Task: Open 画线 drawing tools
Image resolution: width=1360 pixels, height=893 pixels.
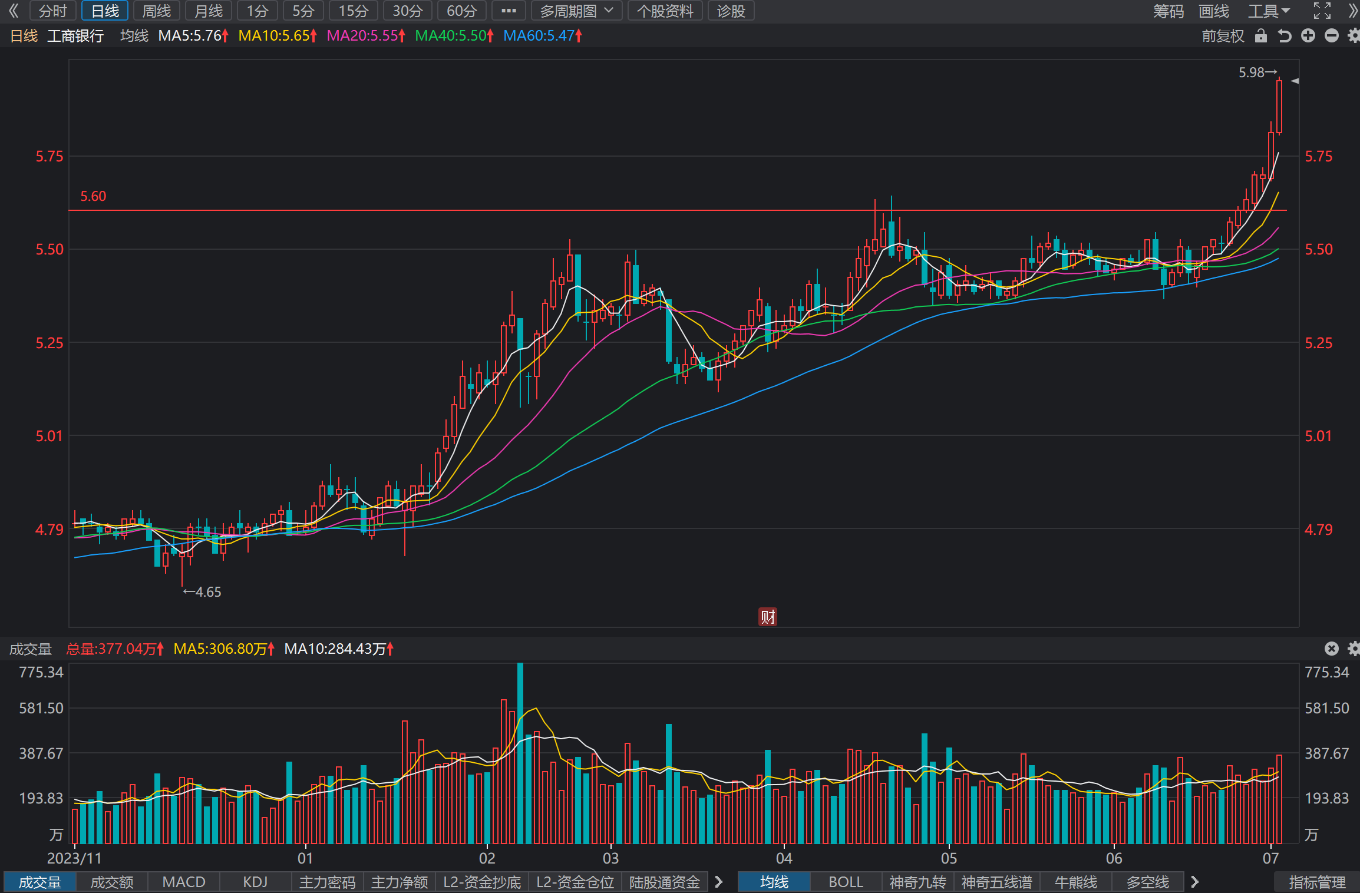Action: (x=1214, y=11)
